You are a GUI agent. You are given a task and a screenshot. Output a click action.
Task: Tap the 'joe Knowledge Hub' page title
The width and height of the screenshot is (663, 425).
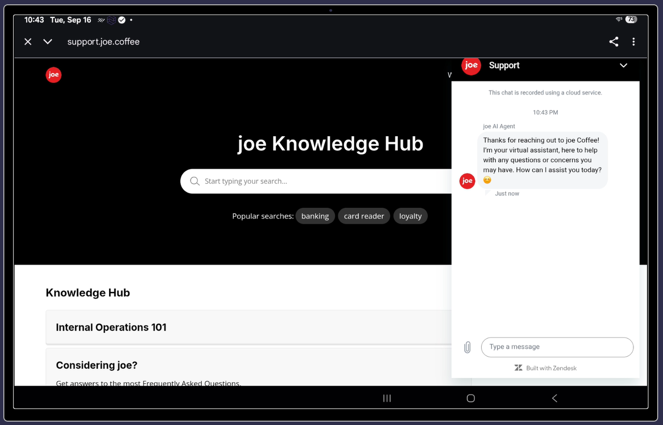click(x=330, y=144)
